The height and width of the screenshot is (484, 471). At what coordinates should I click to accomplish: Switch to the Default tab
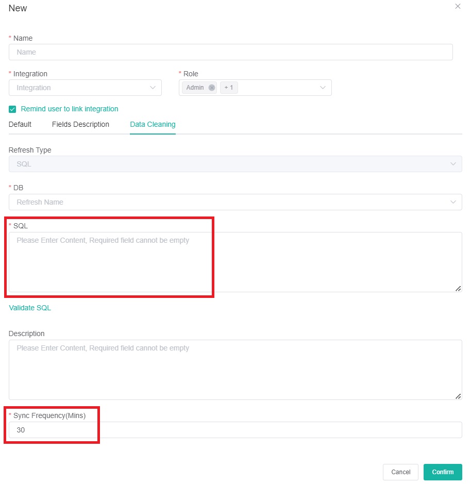pyautogui.click(x=20, y=124)
